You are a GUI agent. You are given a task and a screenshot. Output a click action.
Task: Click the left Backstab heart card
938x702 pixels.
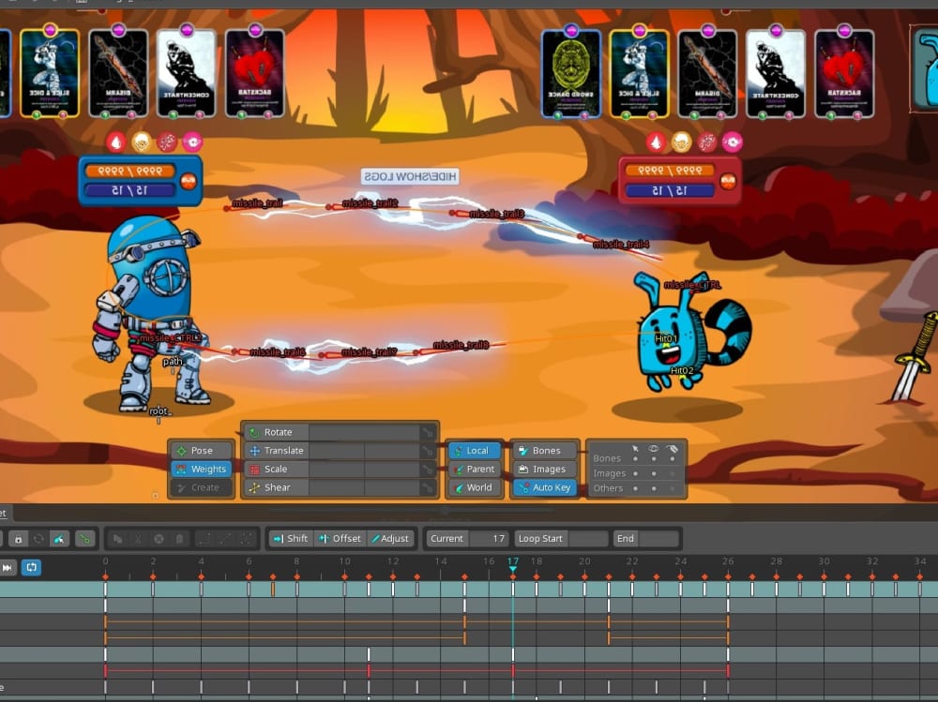[255, 73]
